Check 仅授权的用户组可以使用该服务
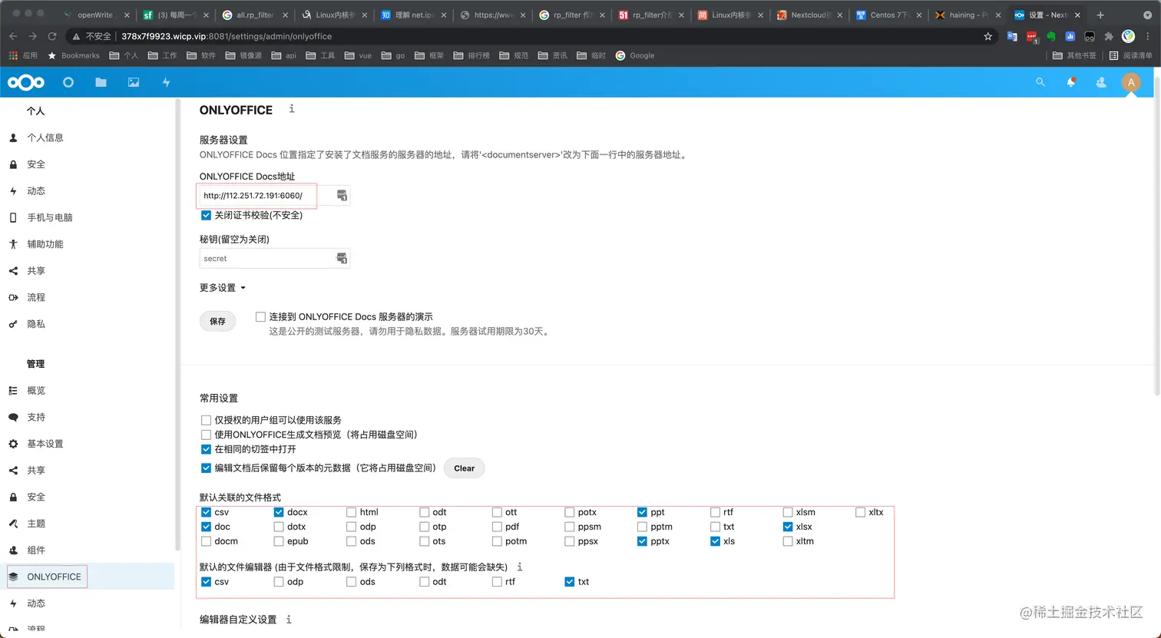The height and width of the screenshot is (638, 1161). [x=206, y=420]
